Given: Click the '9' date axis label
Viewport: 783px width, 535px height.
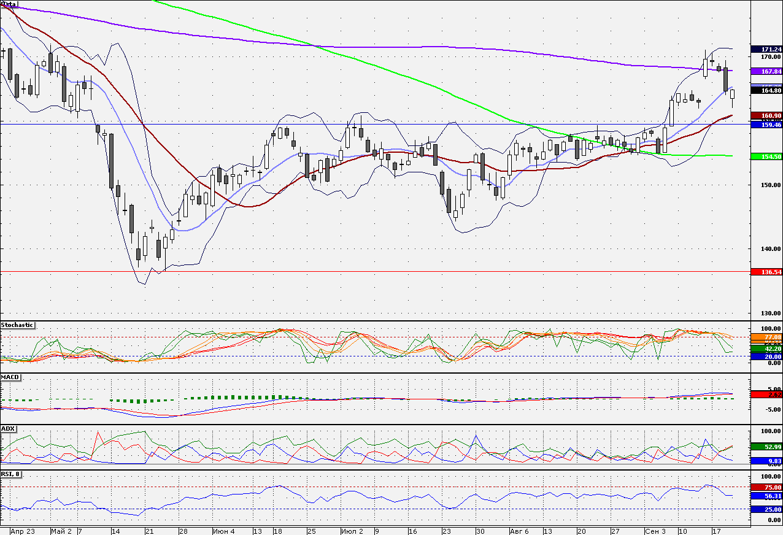Looking at the screenshot, I should click(x=377, y=531).
